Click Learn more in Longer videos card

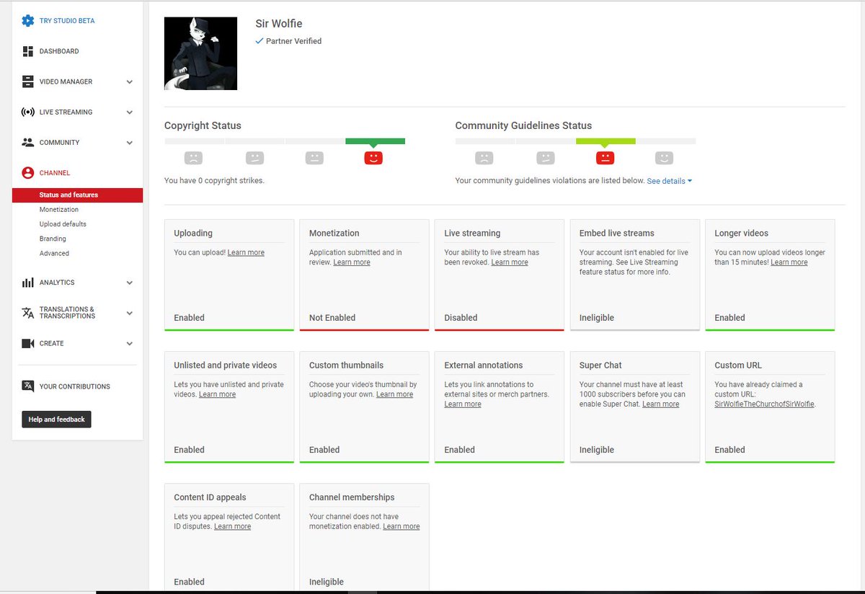789,262
